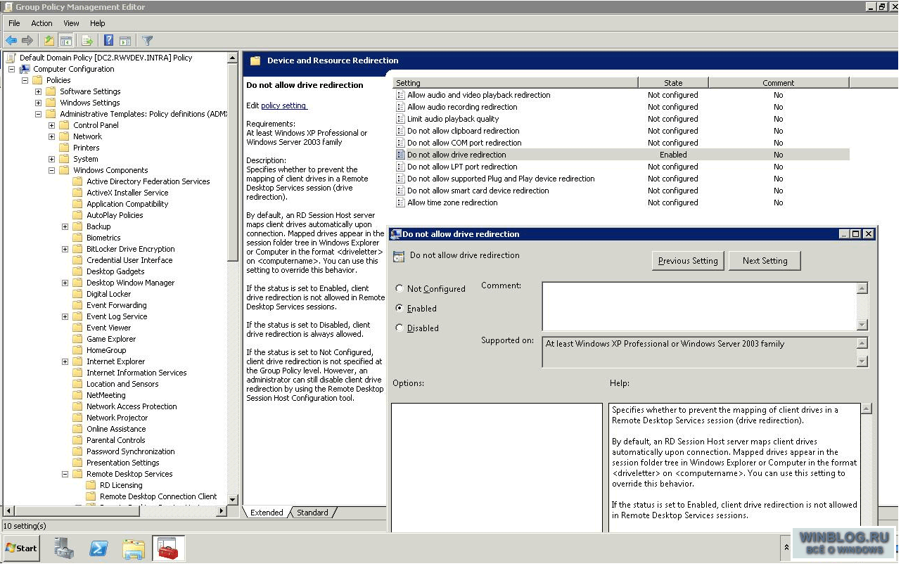Image resolution: width=901 pixels, height=566 pixels.
Task: Sort by the State column header
Action: point(673,83)
